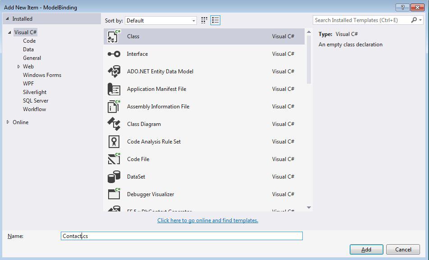The width and height of the screenshot is (429, 260).
Task: Click in the Name input field
Action: (x=180, y=236)
